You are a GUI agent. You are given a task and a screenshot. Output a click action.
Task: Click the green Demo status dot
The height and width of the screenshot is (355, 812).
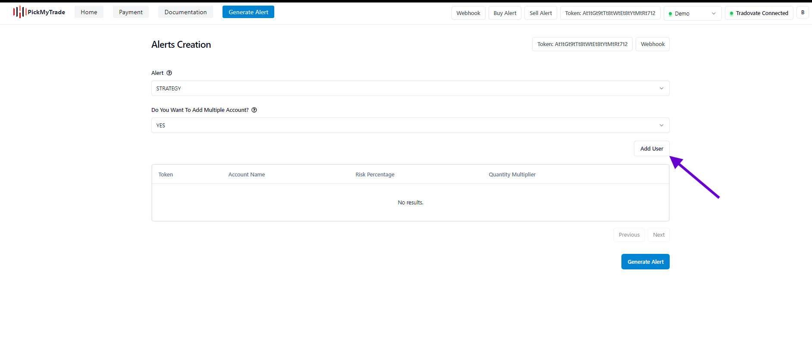coord(670,14)
